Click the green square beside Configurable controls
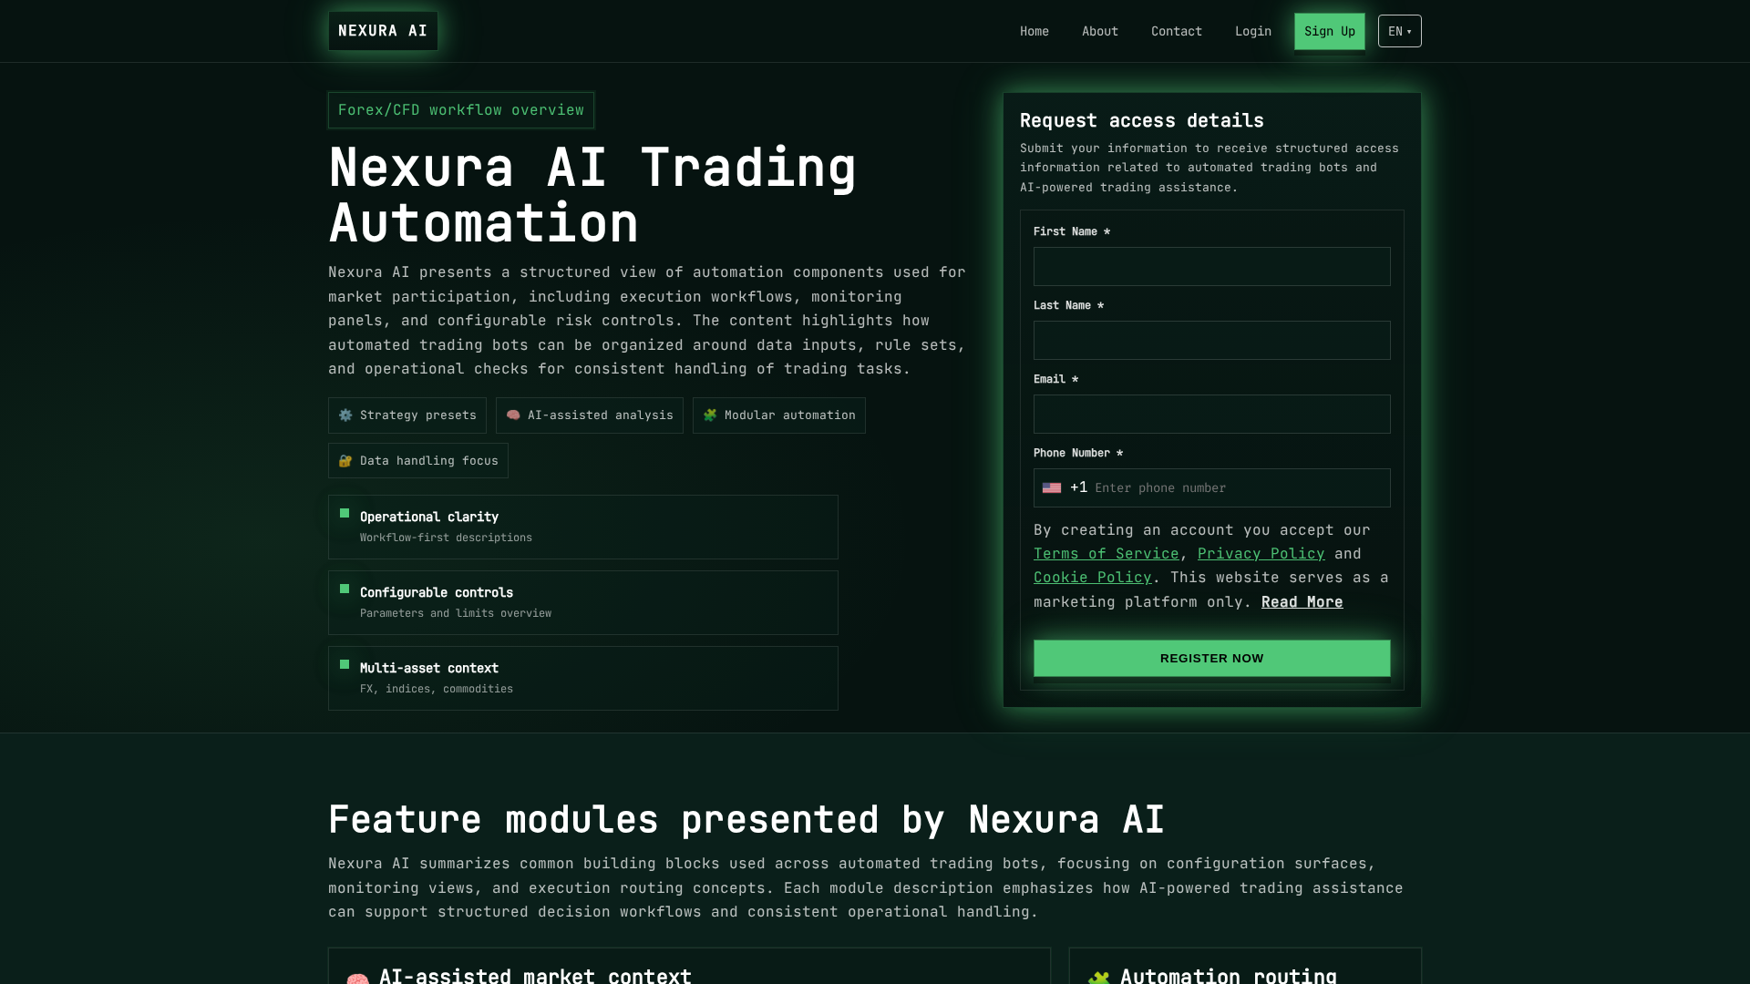Image resolution: width=1750 pixels, height=984 pixels. [x=345, y=589]
